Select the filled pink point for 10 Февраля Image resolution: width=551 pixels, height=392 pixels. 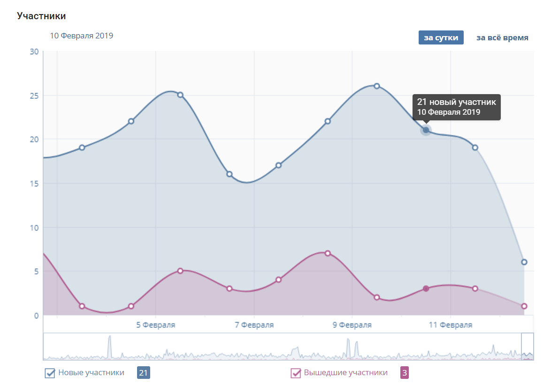coord(426,288)
